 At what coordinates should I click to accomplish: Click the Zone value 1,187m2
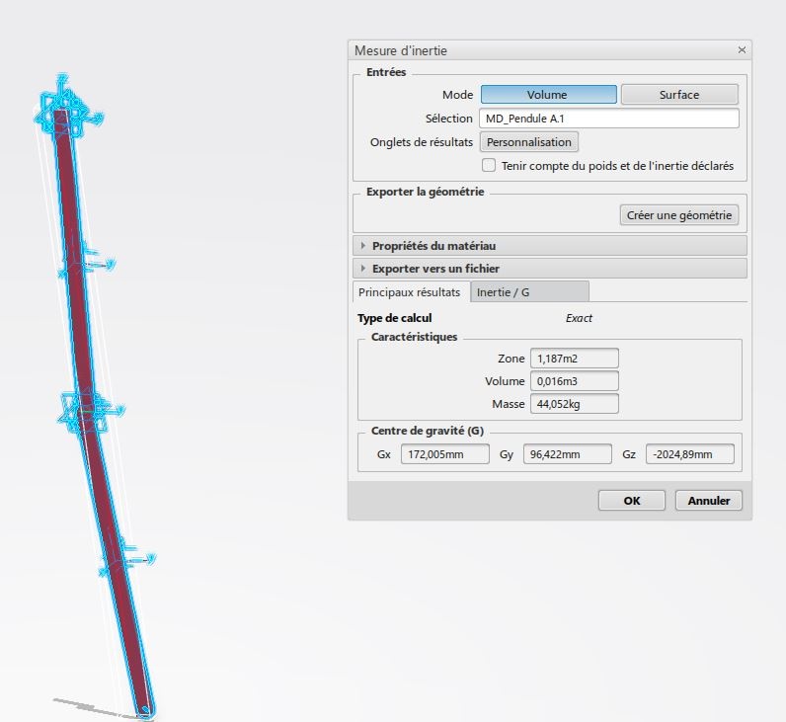coord(575,359)
